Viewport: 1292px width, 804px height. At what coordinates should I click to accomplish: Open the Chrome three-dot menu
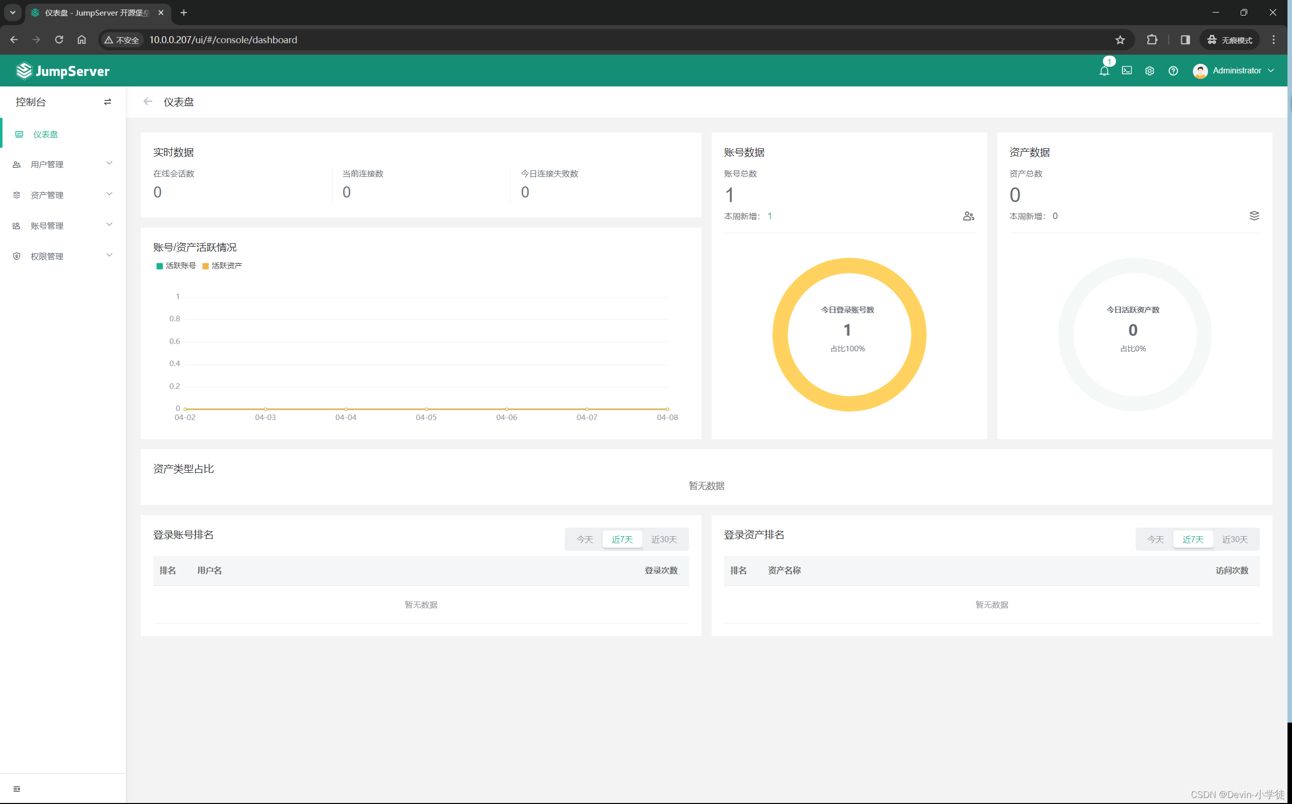[1273, 40]
